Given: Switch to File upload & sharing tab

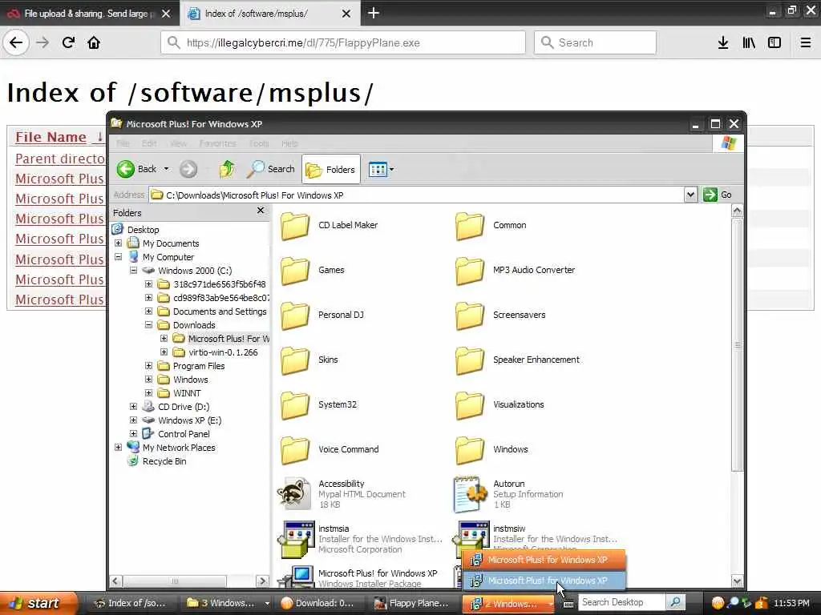Looking at the screenshot, I should [x=90, y=14].
